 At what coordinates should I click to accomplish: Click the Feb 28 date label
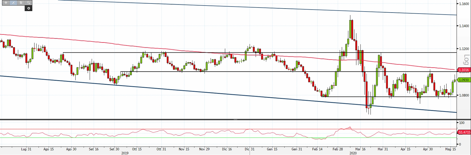338,149
